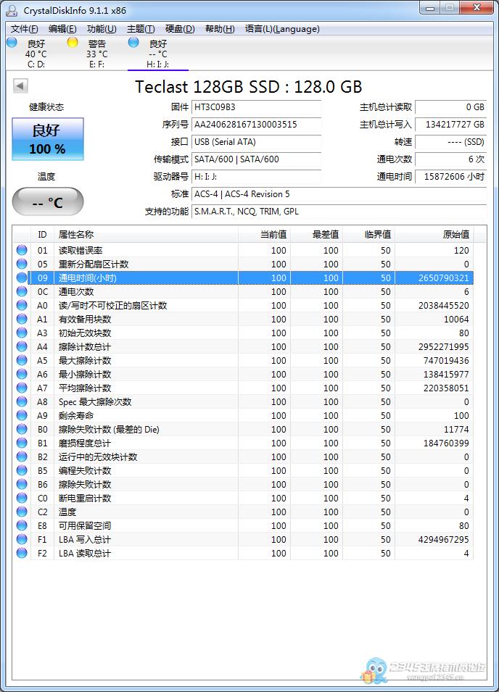The width and height of the screenshot is (499, 692).
Task: Select the 剩余寿命 attribute name
Action: tap(76, 415)
